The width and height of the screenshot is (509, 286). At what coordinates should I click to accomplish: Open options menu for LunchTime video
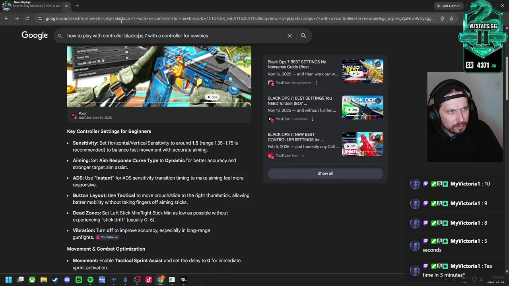click(x=312, y=119)
